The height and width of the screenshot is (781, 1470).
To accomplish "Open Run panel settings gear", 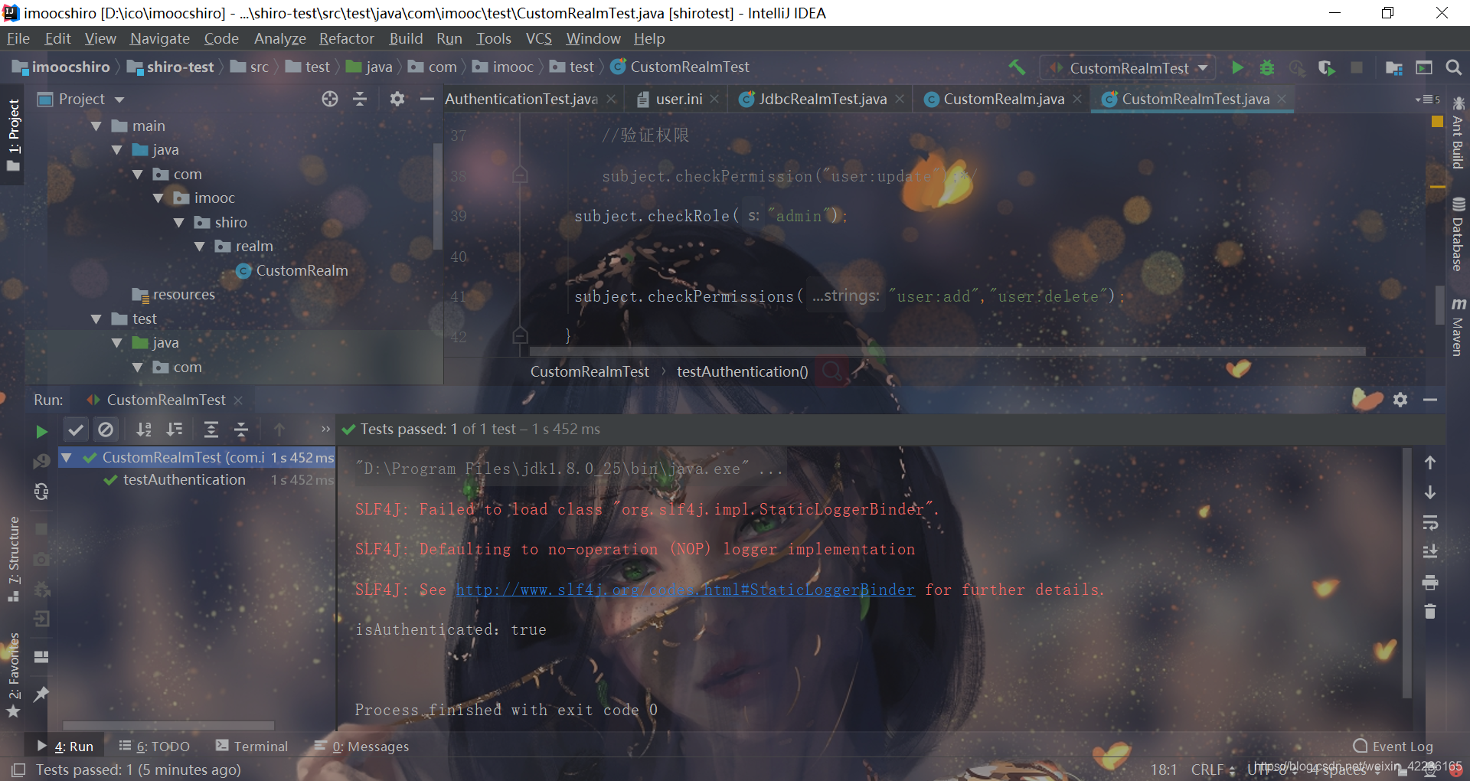I will pos(1400,400).
